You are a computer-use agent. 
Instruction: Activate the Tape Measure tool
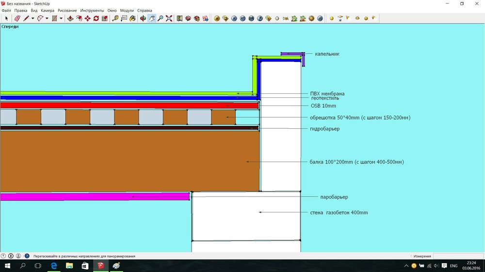pyautogui.click(x=115, y=18)
